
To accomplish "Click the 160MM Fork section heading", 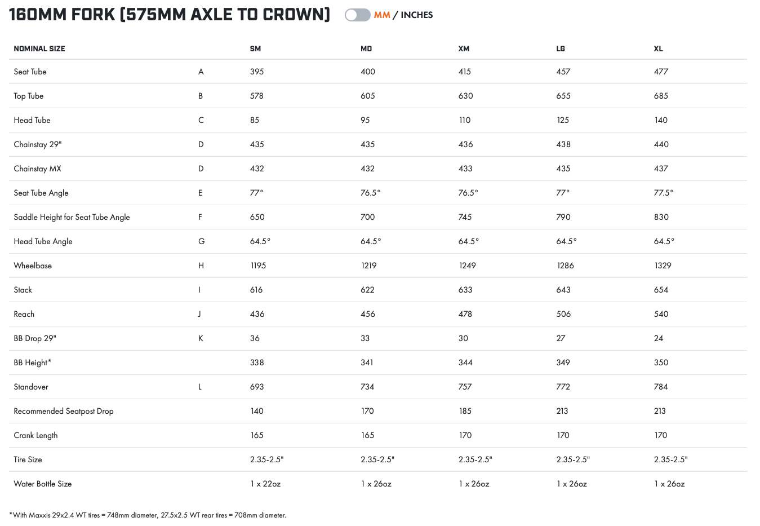I will [x=170, y=15].
